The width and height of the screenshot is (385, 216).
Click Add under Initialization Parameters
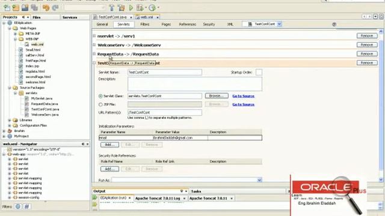pos(109,145)
